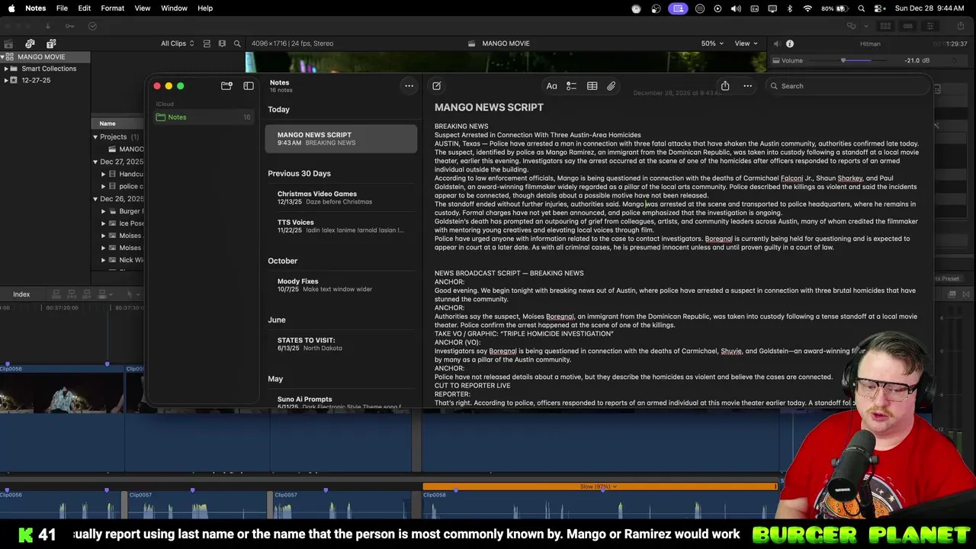Click the Wi-Fi status icon
The image size is (976, 549).
tap(807, 8)
